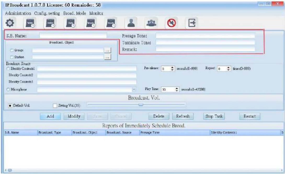This screenshot has width=285, height=174.
Task: Click the Stop Task button
Action: click(214, 116)
